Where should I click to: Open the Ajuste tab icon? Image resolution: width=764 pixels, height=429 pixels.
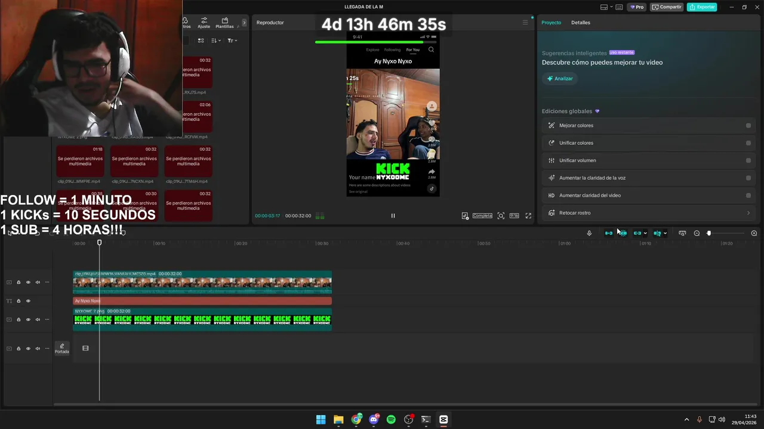click(x=204, y=20)
